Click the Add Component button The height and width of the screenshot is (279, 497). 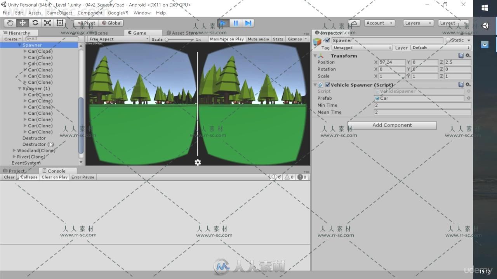click(392, 125)
